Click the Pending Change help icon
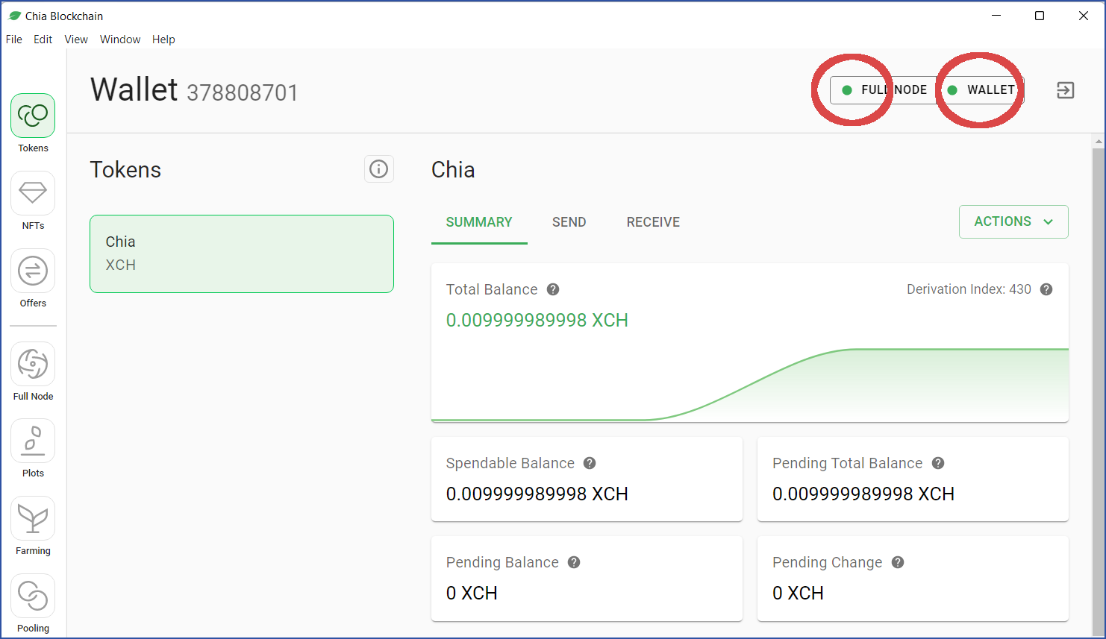The height and width of the screenshot is (639, 1106). pos(898,562)
